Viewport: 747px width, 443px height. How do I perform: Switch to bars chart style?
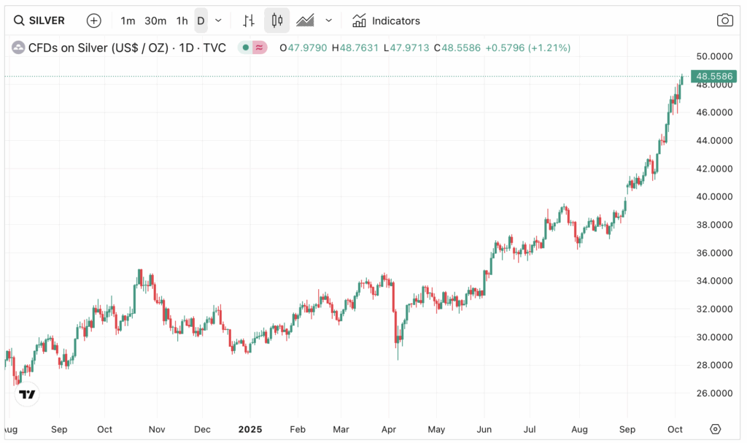(x=249, y=20)
